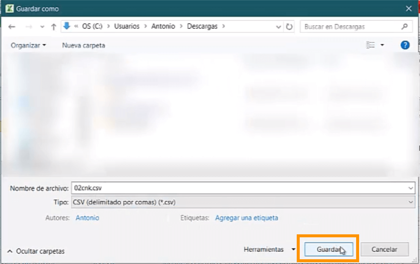420x264 pixels.
Task: Open address bar history dropdown
Action: (278, 27)
